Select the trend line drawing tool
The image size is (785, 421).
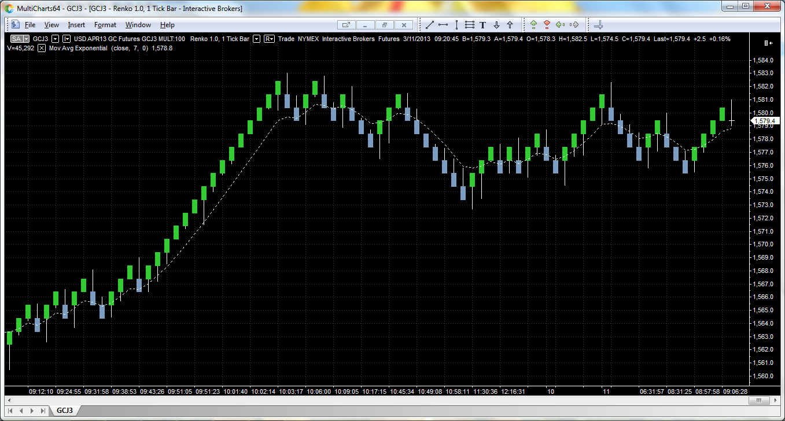430,25
